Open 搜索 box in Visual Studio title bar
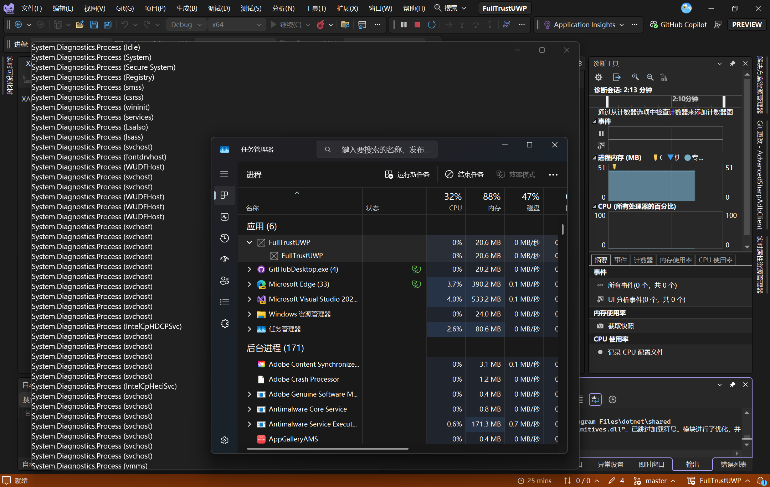Image resolution: width=770 pixels, height=487 pixels. pos(450,8)
